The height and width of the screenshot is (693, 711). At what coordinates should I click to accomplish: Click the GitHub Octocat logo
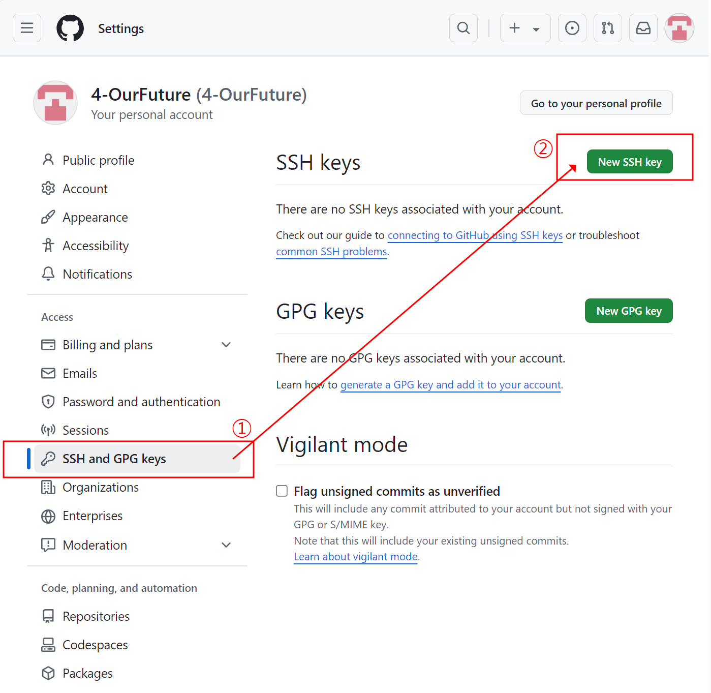[70, 28]
